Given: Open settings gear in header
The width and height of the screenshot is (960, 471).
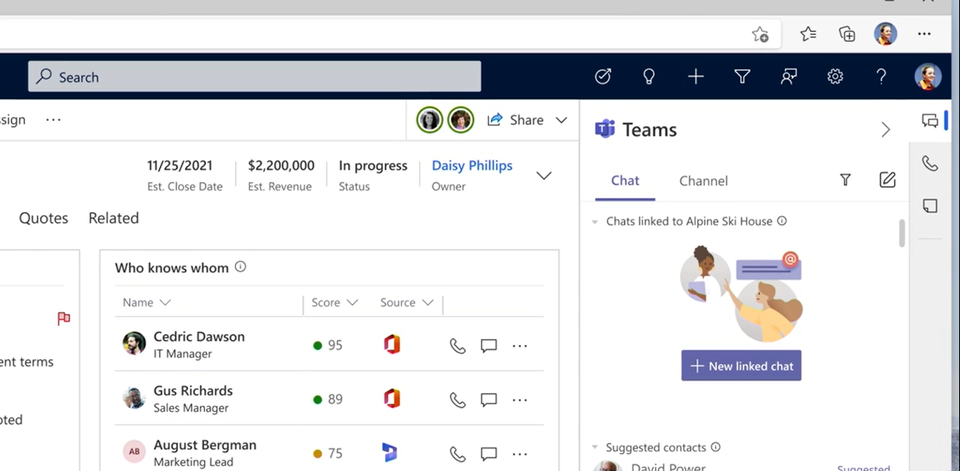Looking at the screenshot, I should tap(835, 77).
